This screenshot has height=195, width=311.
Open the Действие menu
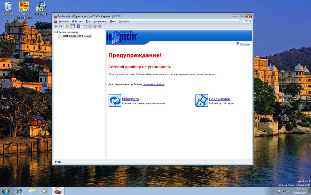[x=77, y=21]
